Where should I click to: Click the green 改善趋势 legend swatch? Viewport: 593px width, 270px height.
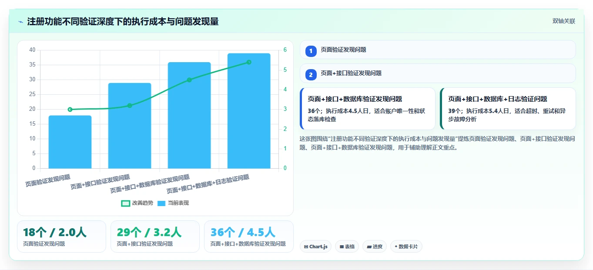[125, 203]
